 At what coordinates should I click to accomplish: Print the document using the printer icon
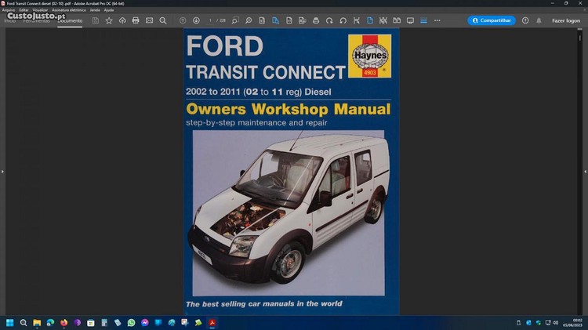136,20
